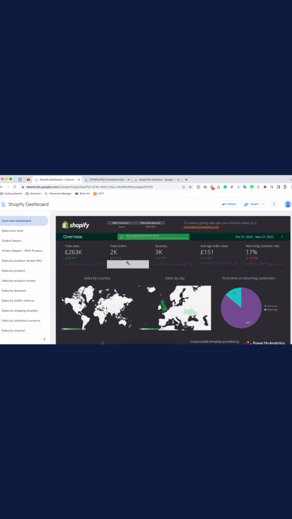292x519 pixels.
Task: Collapse the left page navigation panel
Action: pos(44,339)
